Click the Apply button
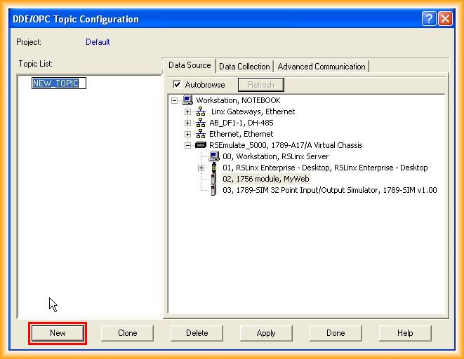Image resolution: width=464 pixels, height=359 pixels. click(266, 333)
